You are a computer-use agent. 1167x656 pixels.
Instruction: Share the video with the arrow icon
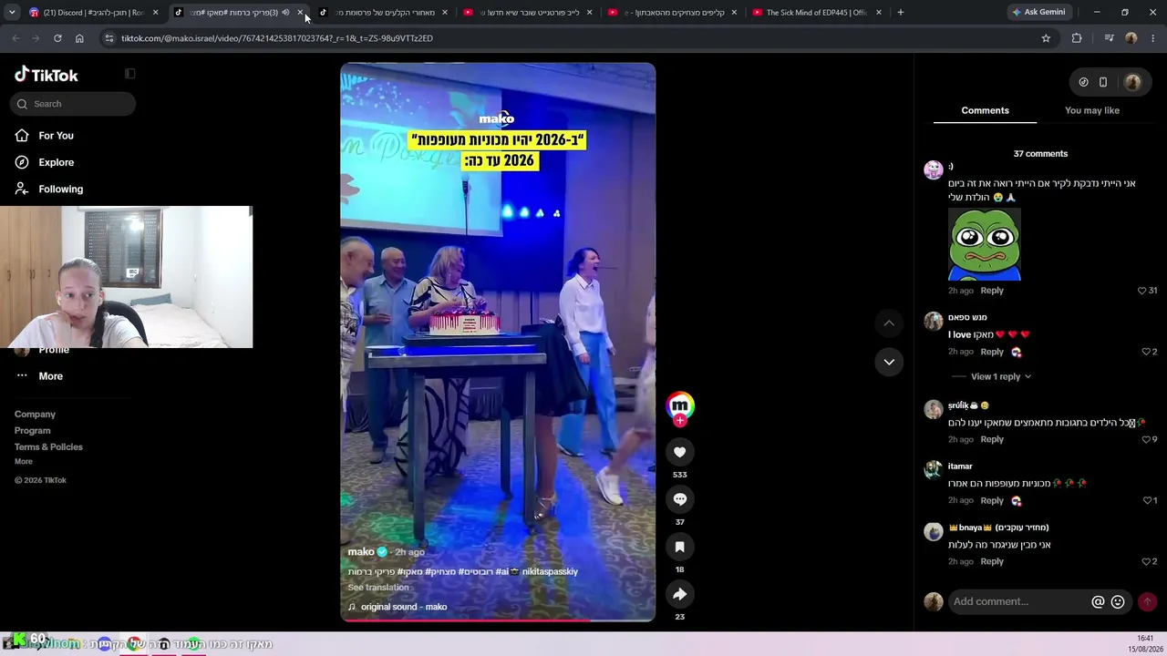[x=680, y=594]
